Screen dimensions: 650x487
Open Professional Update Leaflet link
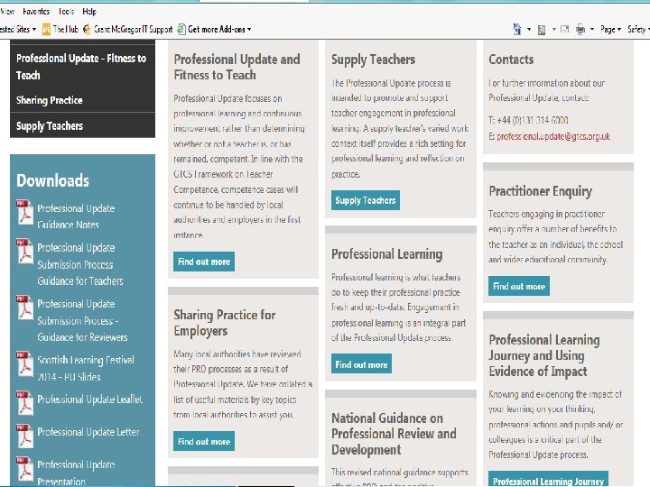pos(90,400)
